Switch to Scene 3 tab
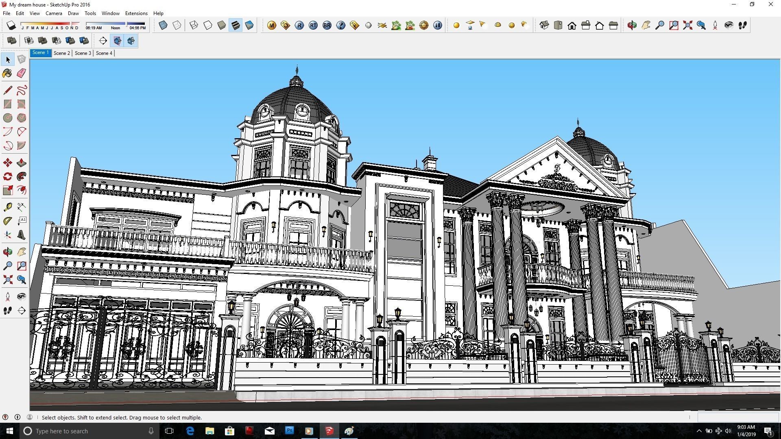 (x=83, y=53)
